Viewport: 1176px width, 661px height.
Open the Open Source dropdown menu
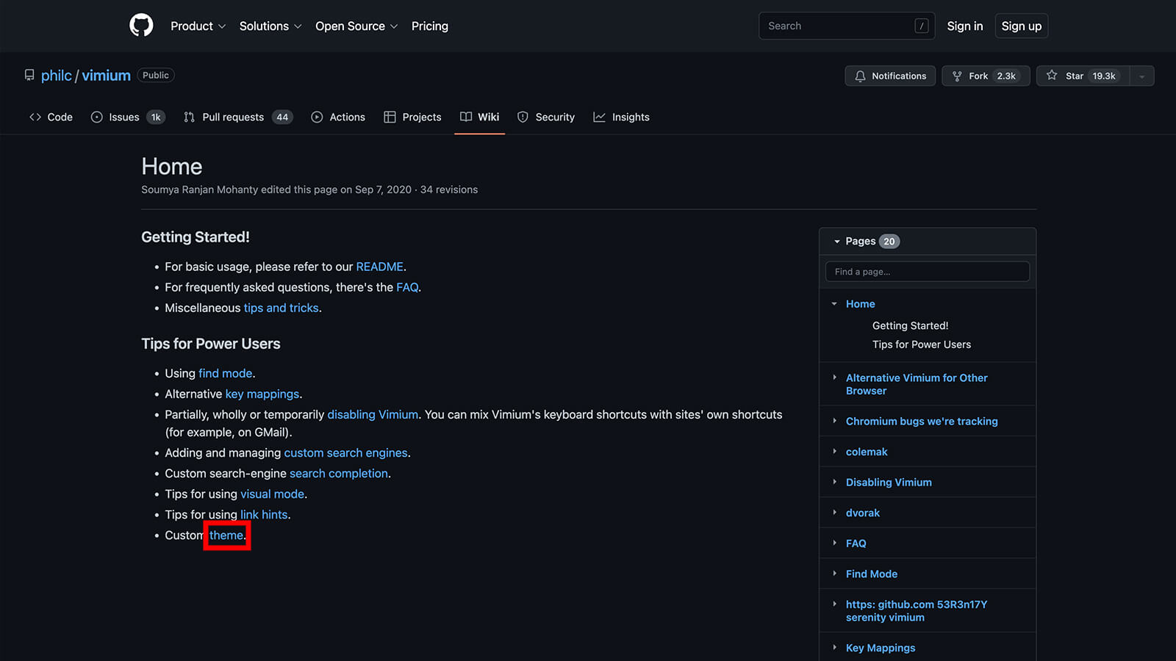point(356,26)
